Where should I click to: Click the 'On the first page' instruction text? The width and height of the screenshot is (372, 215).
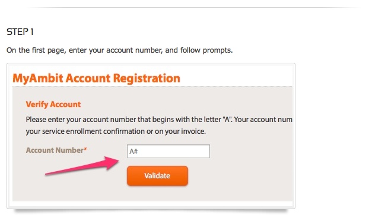click(120, 50)
